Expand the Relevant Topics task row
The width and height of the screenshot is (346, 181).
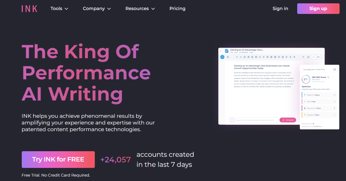[x=320, y=95]
